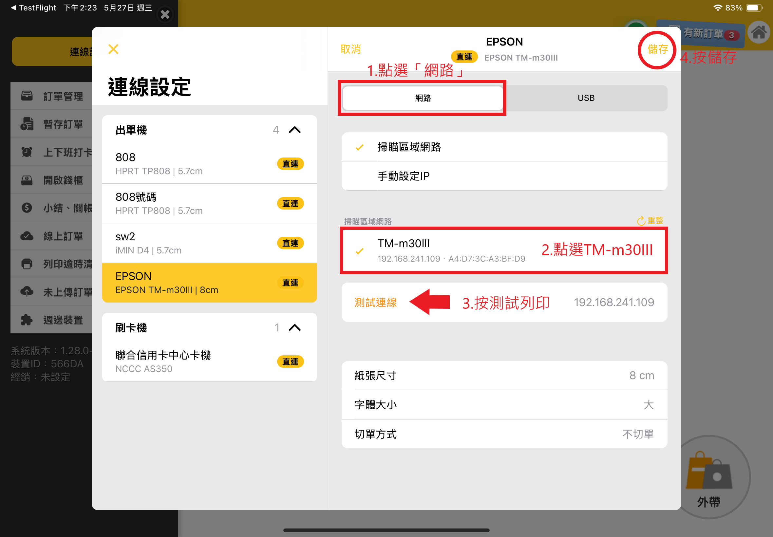Collapse the 刷卡機 card reader section chevron
Viewport: 773px width, 537px height.
tap(295, 328)
